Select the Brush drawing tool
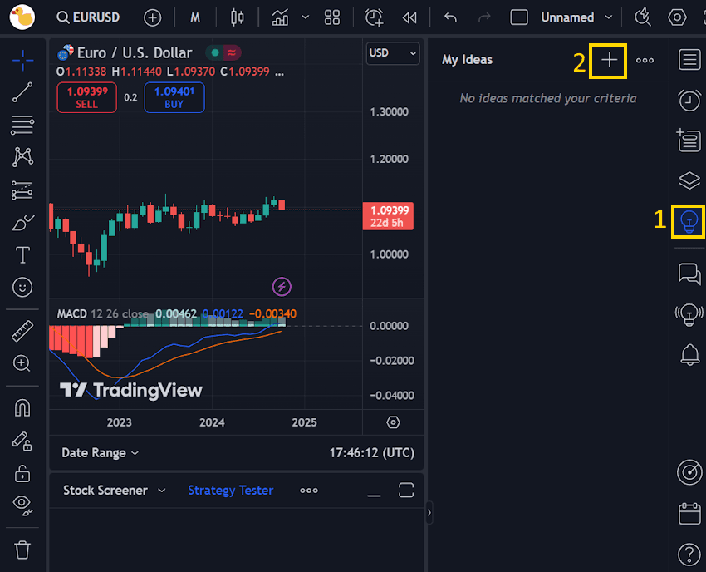 coord(22,222)
